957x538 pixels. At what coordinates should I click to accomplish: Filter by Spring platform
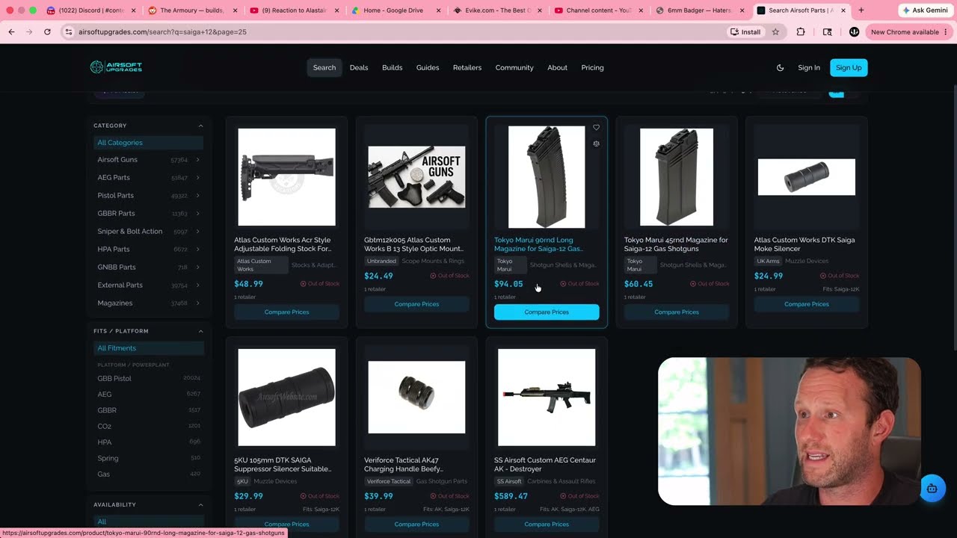click(148, 458)
